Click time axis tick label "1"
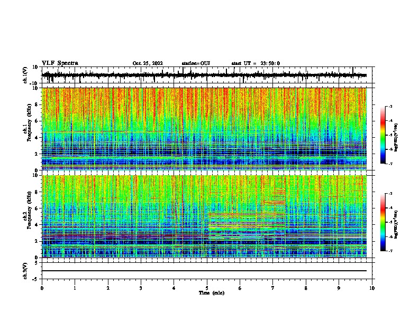 pos(75,288)
